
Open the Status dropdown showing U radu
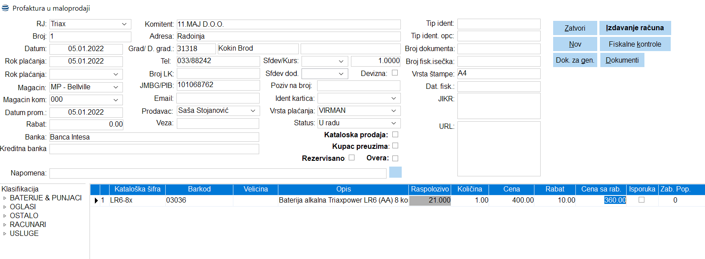(394, 123)
